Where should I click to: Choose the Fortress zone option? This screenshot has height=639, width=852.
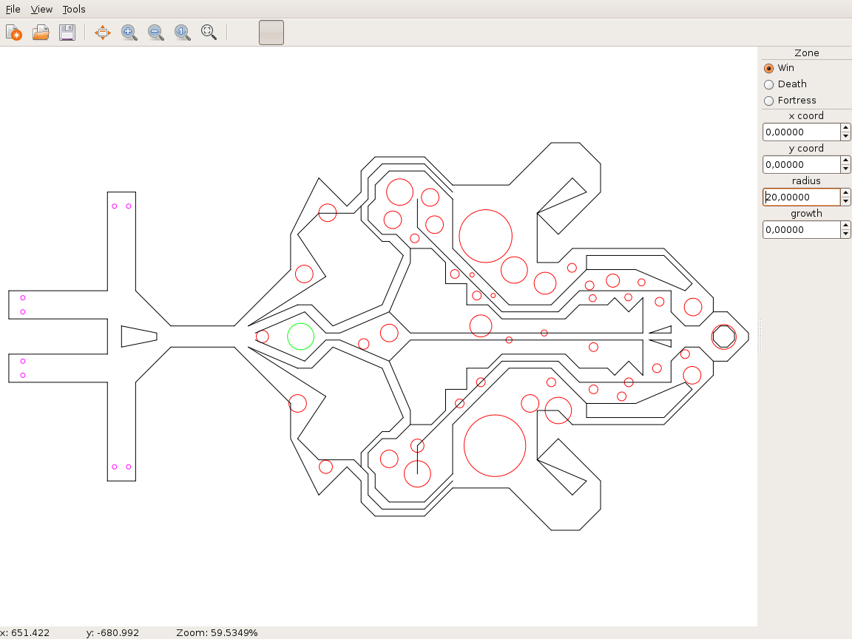pos(769,101)
